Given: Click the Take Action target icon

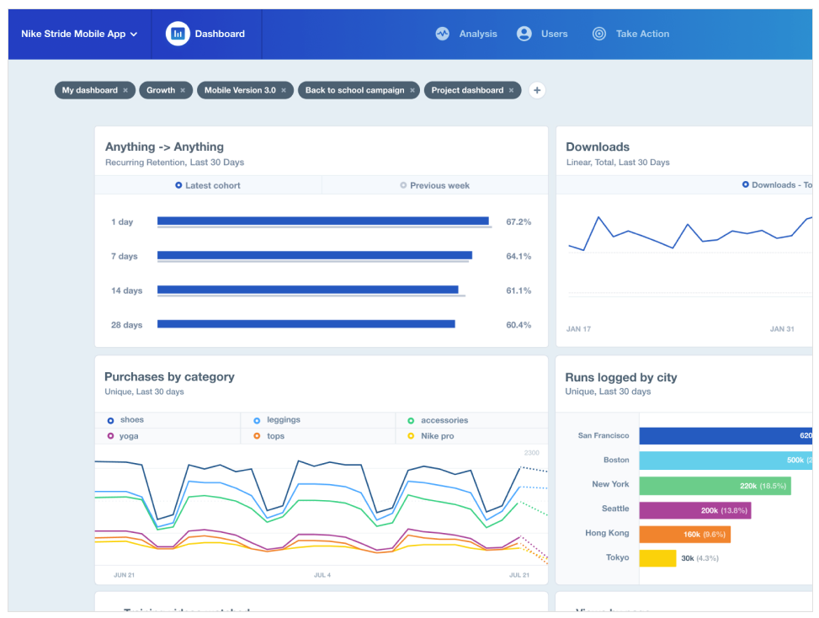Looking at the screenshot, I should tap(599, 34).
